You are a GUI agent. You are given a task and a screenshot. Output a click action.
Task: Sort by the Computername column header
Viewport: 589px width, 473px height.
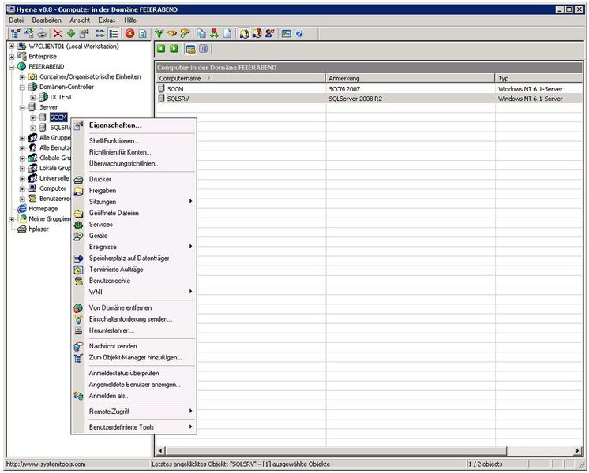241,78
